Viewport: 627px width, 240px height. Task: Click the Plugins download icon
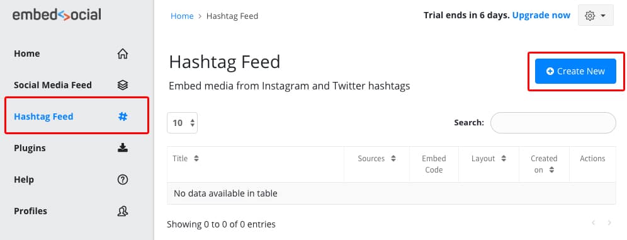(x=122, y=148)
